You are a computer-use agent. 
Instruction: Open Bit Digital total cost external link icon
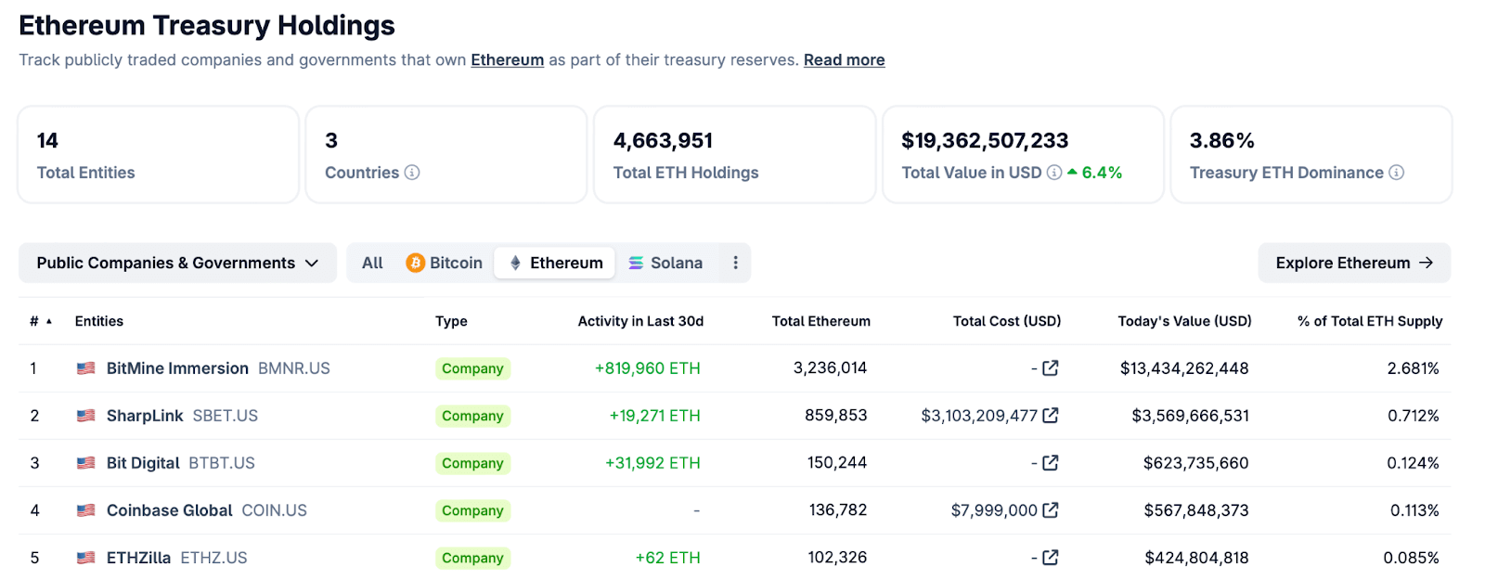click(x=1051, y=463)
